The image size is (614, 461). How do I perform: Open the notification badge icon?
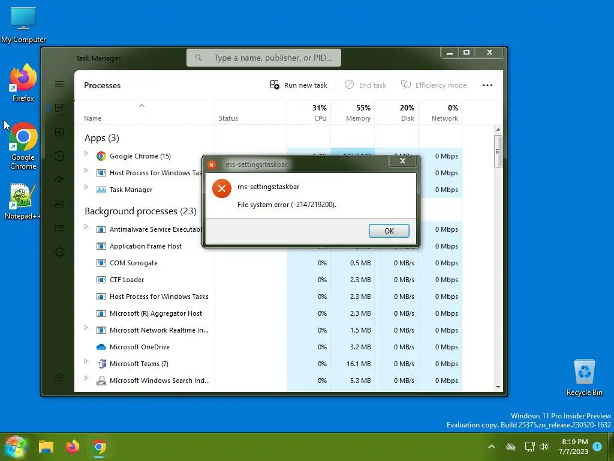(597, 446)
